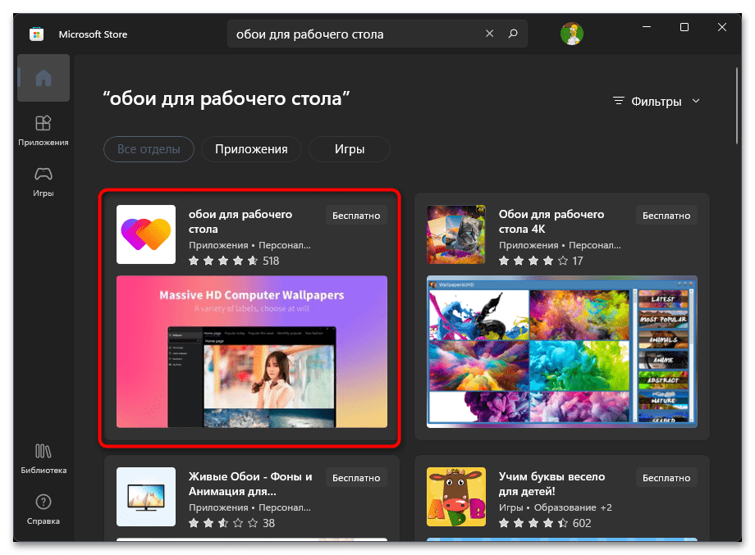Click the 38 ratings stars row
Image resolution: width=755 pixels, height=555 pixels.
click(231, 523)
